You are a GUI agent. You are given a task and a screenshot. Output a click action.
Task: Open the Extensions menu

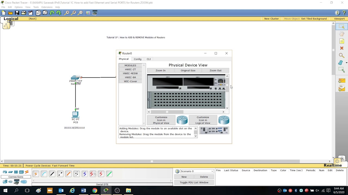tap(47, 7)
